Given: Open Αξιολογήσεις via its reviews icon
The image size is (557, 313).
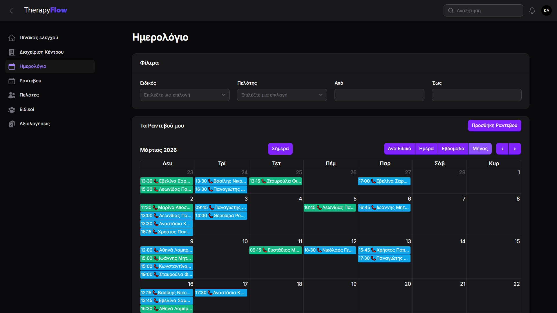Looking at the screenshot, I should [x=12, y=124].
